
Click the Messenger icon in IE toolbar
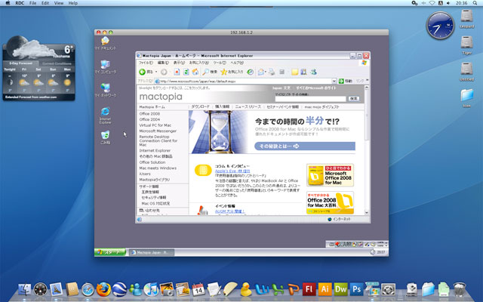(x=314, y=72)
